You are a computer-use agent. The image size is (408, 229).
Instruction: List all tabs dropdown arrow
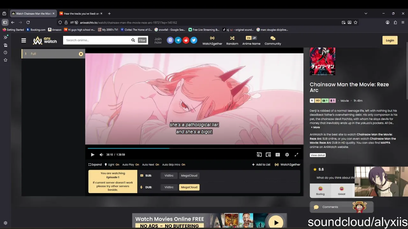(366, 14)
